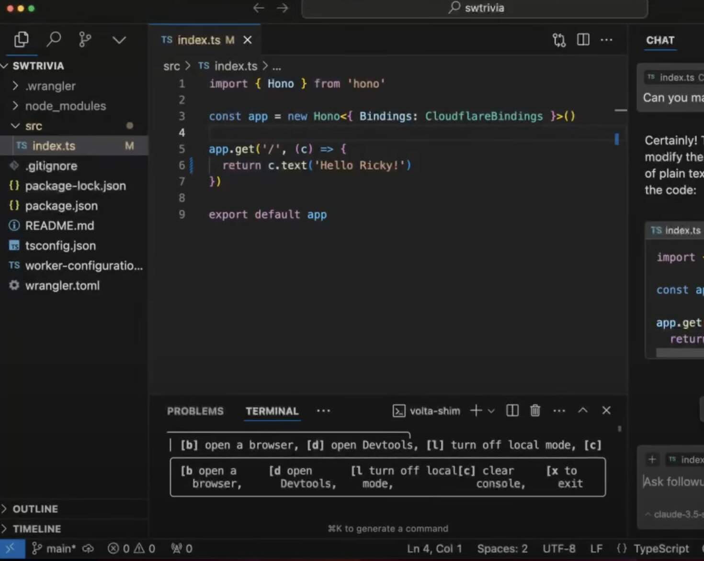Switch branch via main* status item
This screenshot has width=704, height=561.
(x=54, y=549)
